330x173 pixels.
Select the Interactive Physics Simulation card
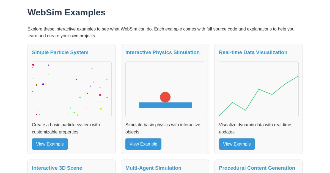click(165, 99)
